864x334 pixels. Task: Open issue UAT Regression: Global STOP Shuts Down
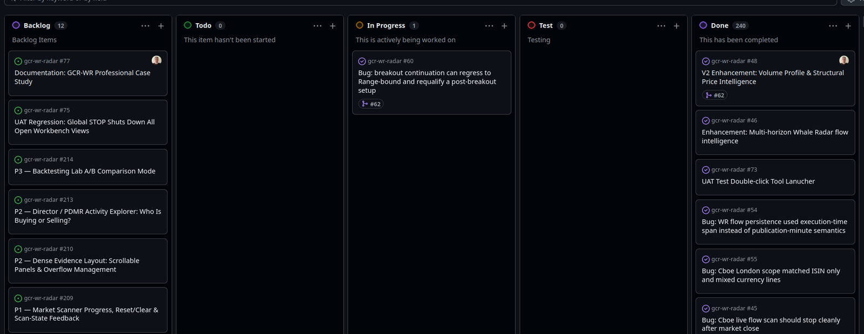84,126
